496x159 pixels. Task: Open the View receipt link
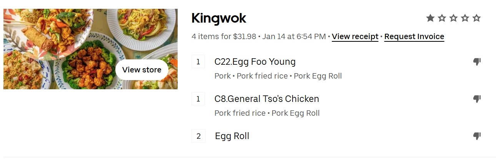tap(355, 37)
